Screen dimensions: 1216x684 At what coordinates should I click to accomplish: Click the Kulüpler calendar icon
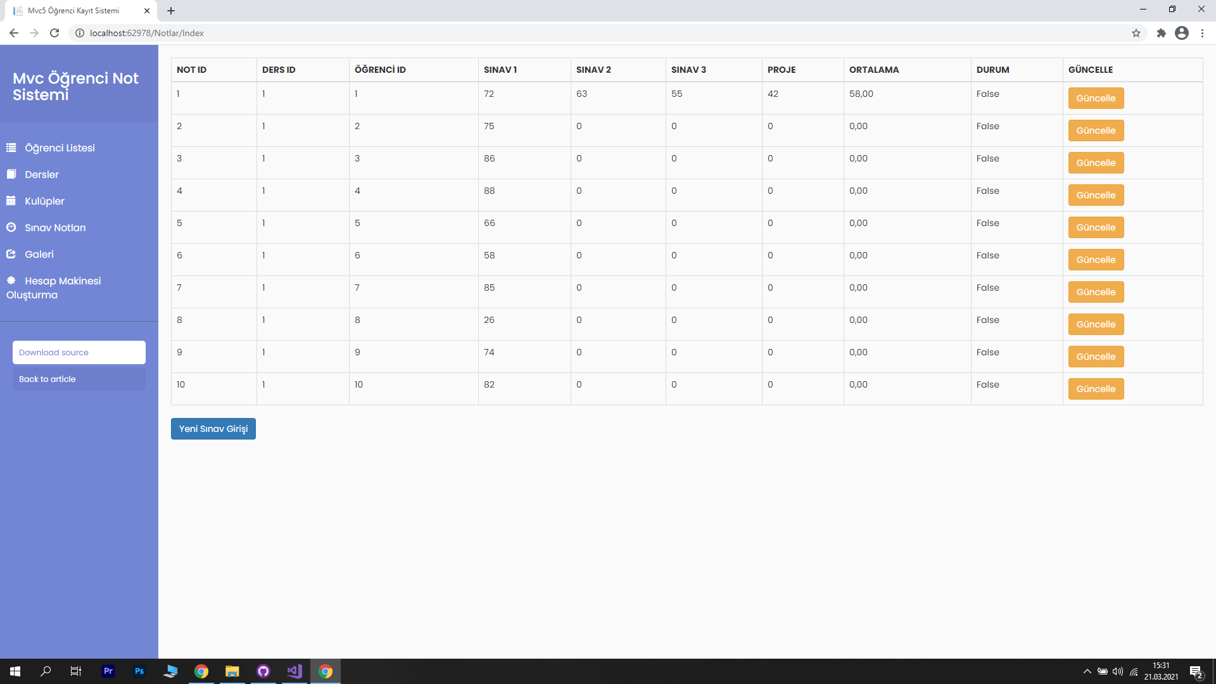click(x=11, y=201)
